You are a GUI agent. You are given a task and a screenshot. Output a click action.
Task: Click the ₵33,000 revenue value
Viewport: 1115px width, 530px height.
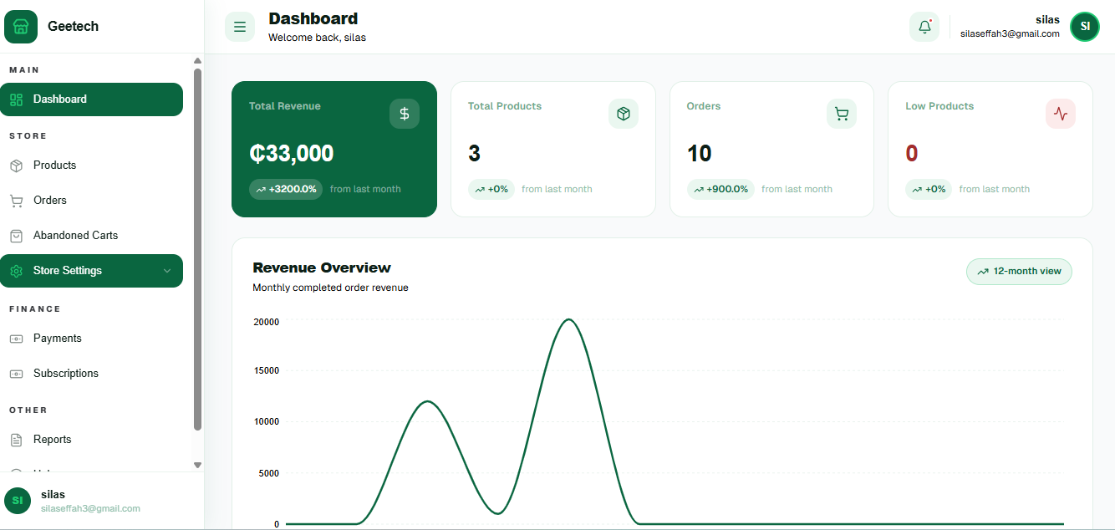point(291,154)
